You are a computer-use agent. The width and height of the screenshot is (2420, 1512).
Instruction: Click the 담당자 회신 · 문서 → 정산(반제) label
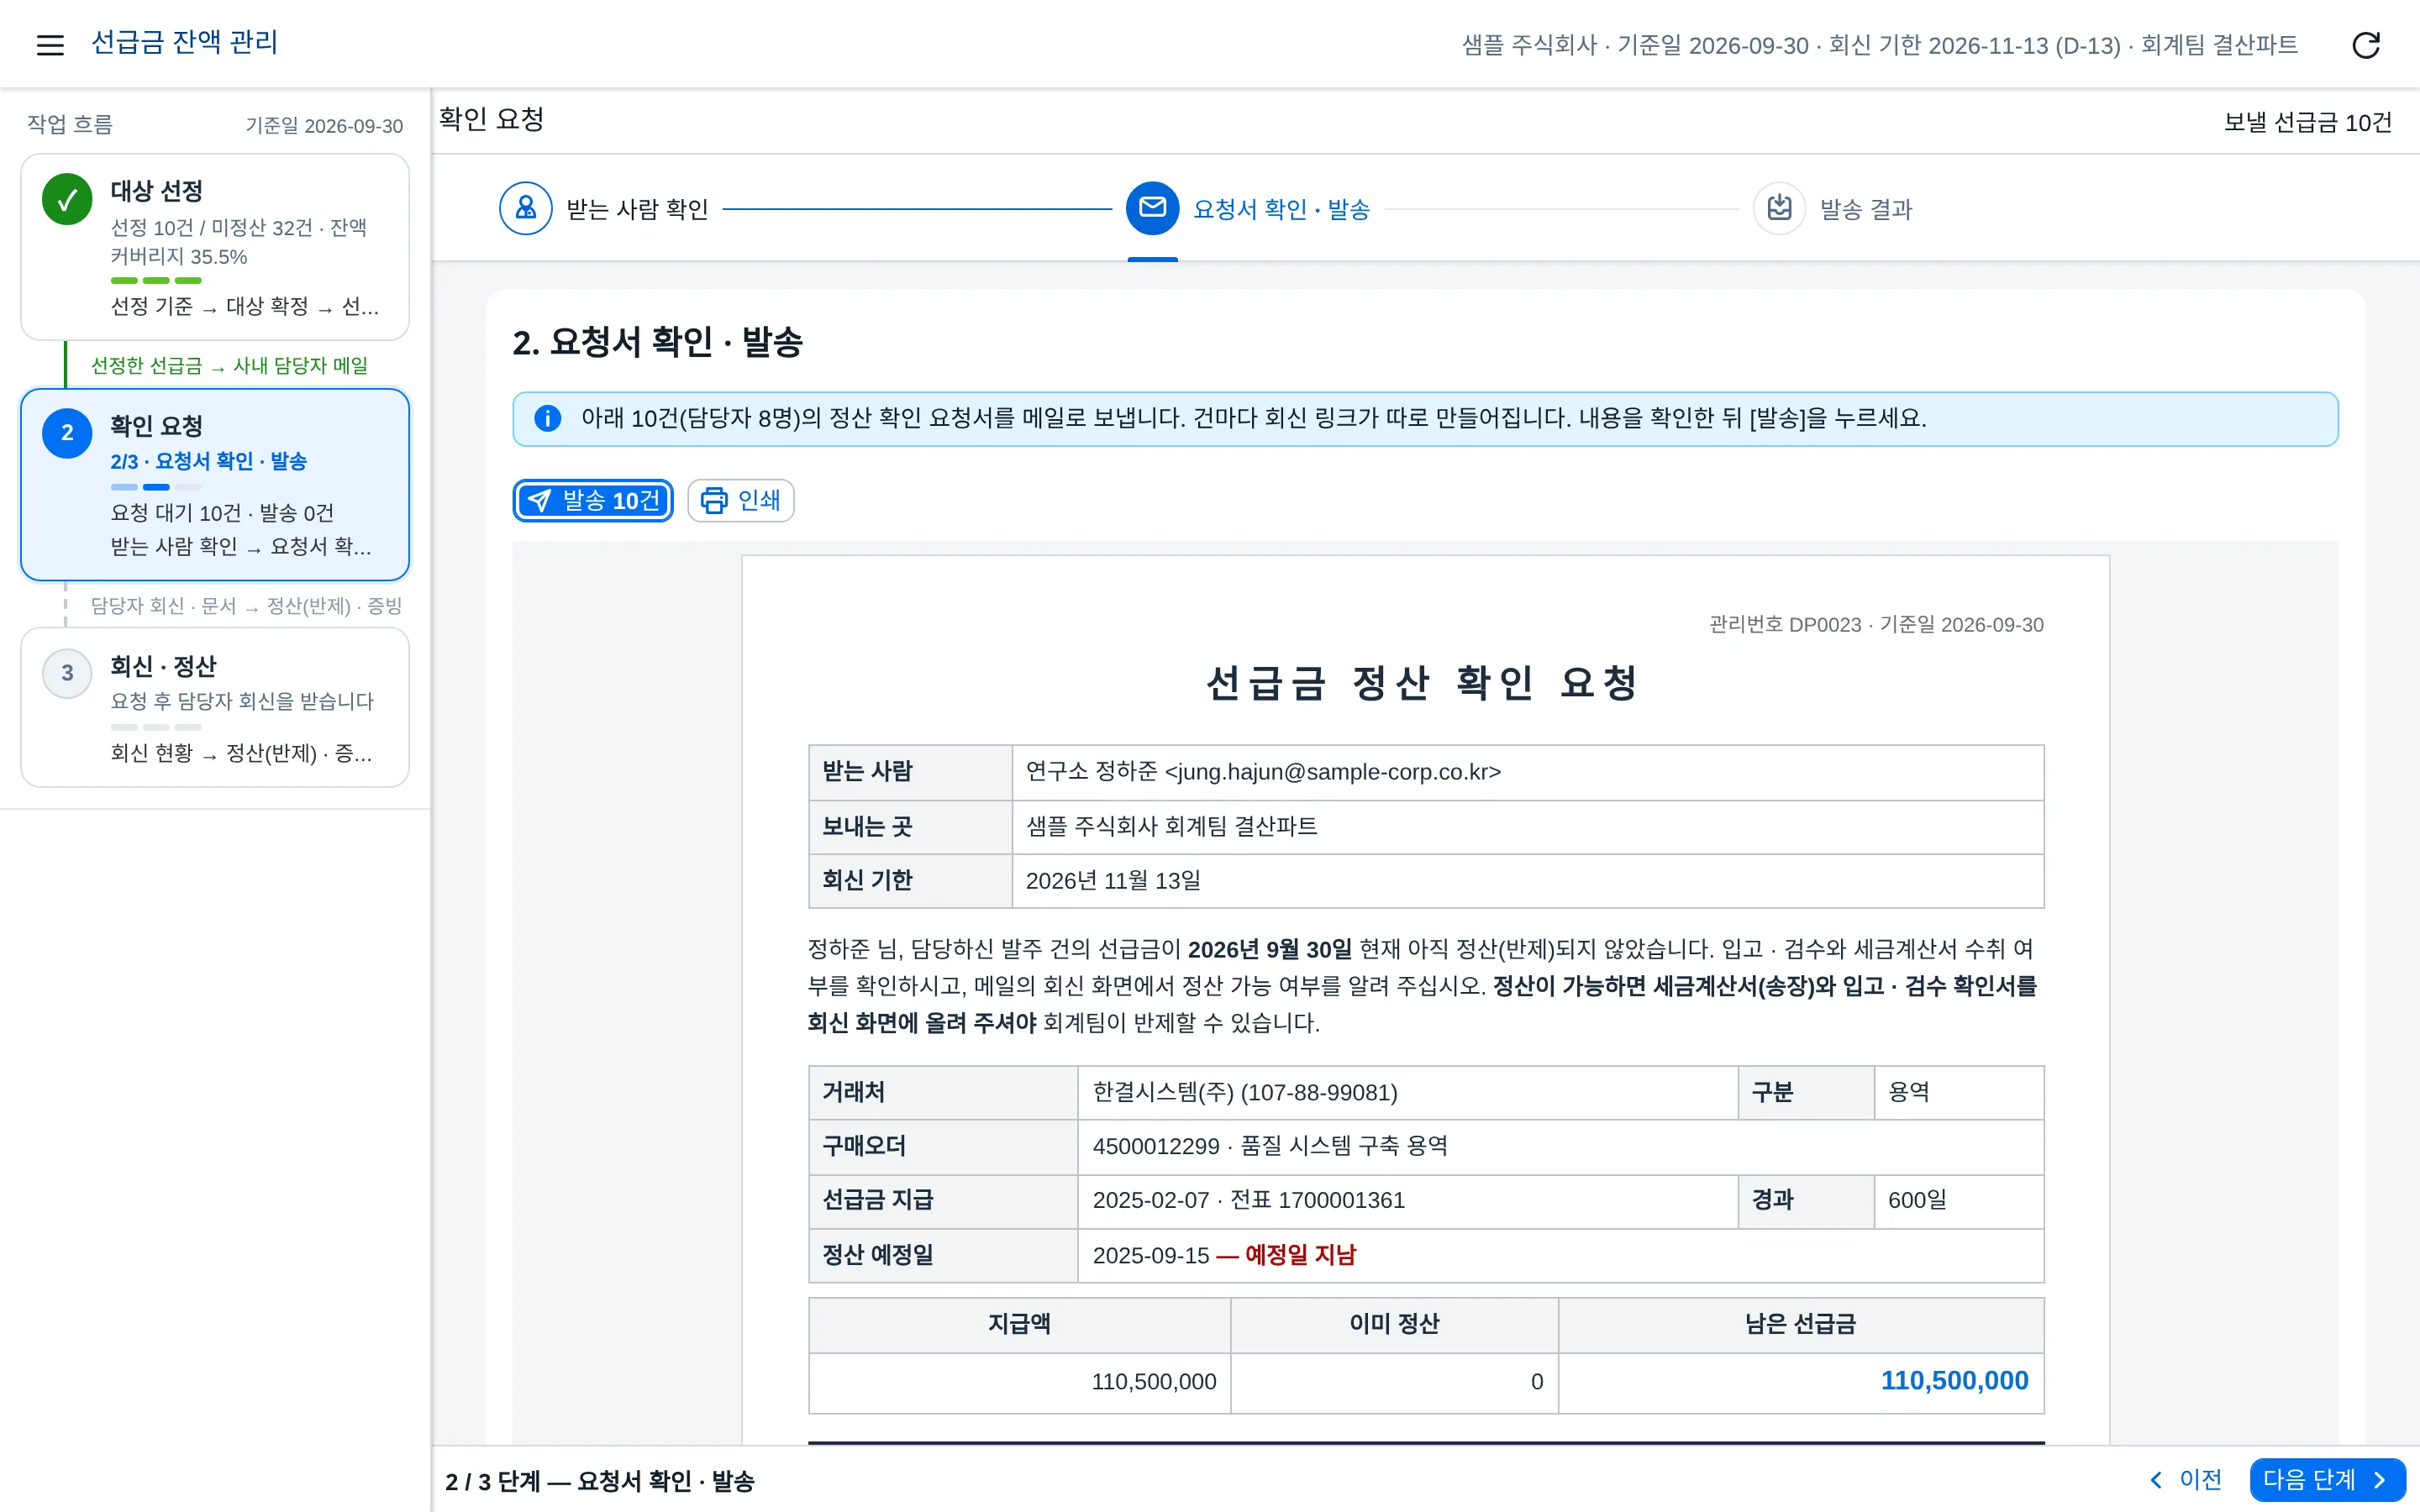[x=246, y=605]
